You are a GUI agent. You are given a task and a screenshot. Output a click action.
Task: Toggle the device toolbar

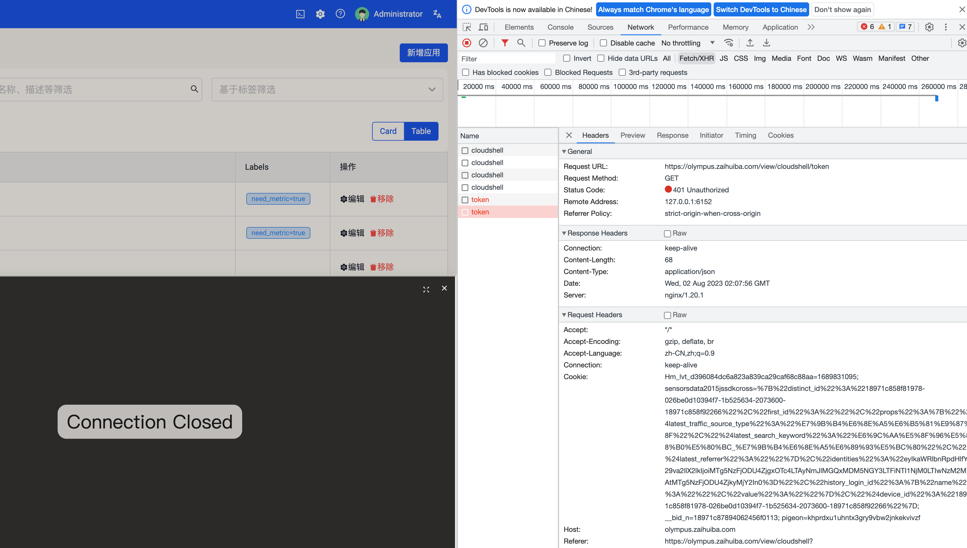click(483, 27)
